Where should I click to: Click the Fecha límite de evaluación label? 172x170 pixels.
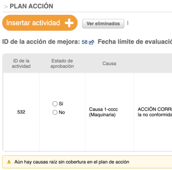click(x=135, y=42)
